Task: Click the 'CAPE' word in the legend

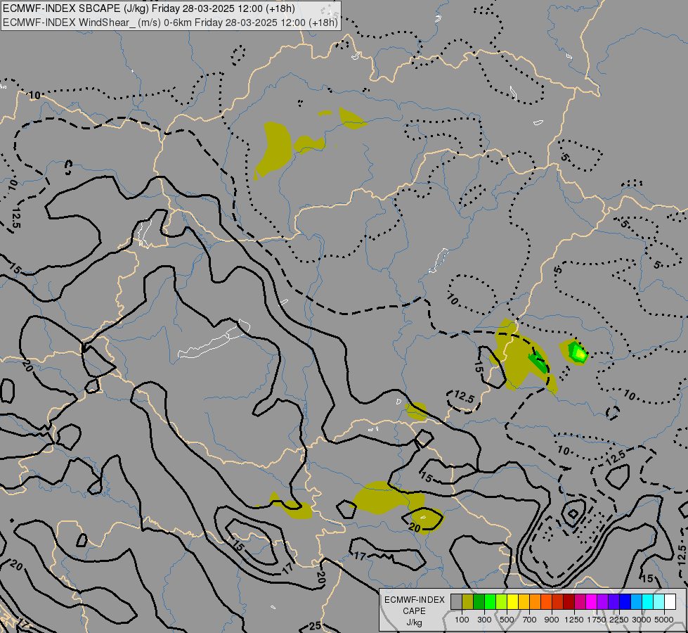Action: pos(414,611)
